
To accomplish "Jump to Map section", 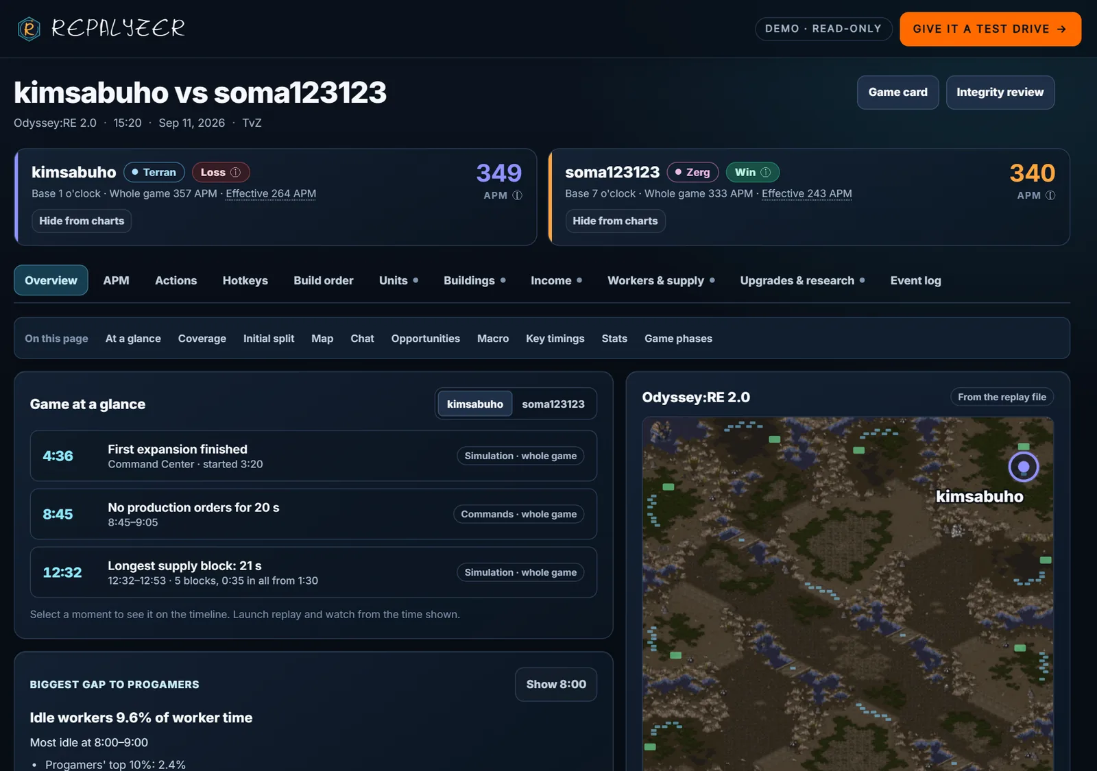I will [322, 339].
